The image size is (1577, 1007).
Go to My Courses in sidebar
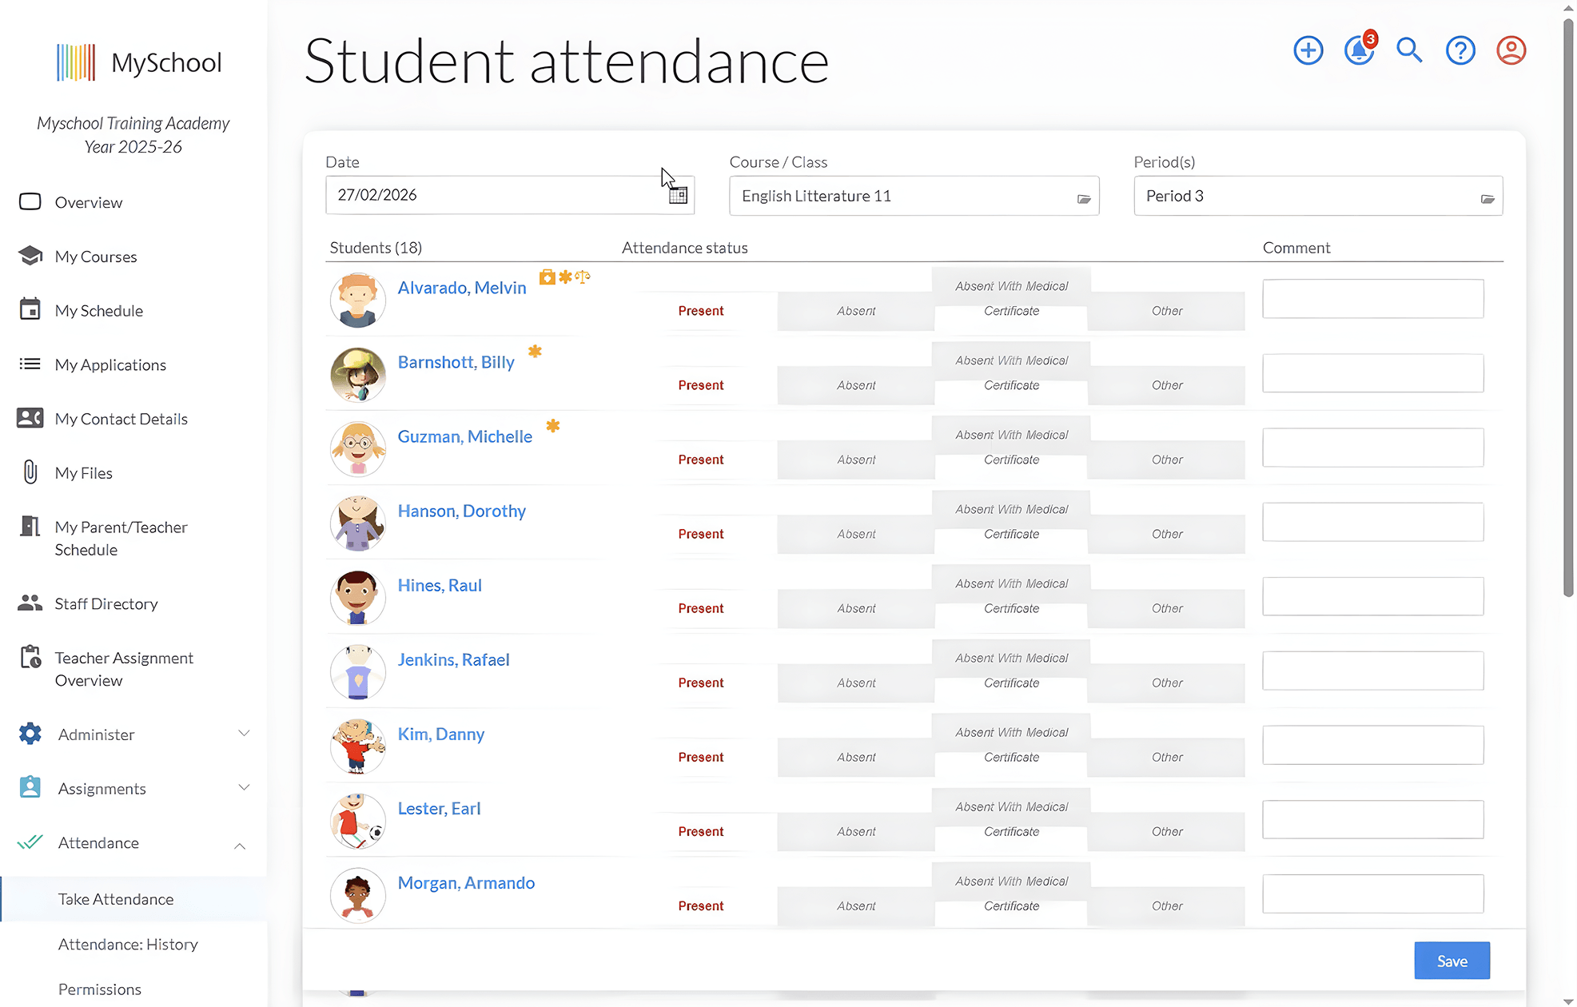(96, 257)
